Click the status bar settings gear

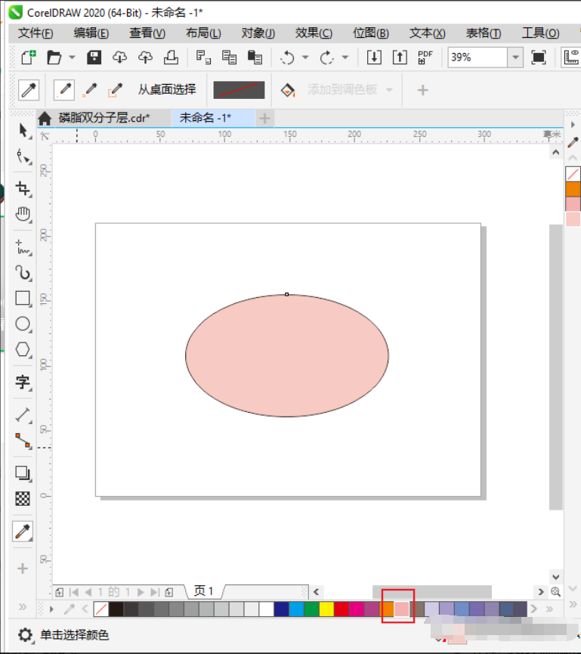[x=26, y=635]
